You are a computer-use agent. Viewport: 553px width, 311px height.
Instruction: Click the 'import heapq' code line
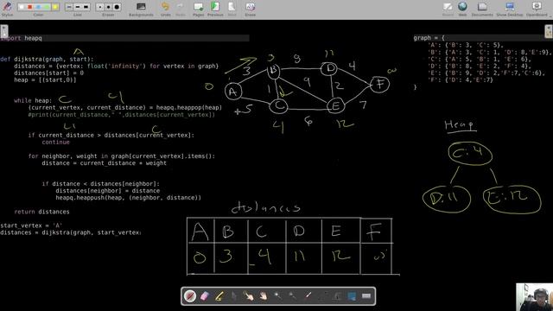coord(21,38)
